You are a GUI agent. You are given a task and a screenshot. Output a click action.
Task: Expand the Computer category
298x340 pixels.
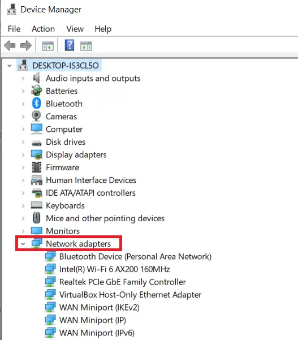(x=23, y=130)
